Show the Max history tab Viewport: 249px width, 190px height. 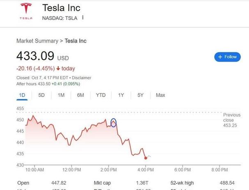[x=160, y=95]
